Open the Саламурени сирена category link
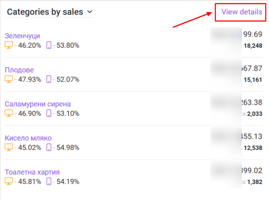Image resolution: width=269 pixels, height=200 pixels. pyautogui.click(x=38, y=104)
